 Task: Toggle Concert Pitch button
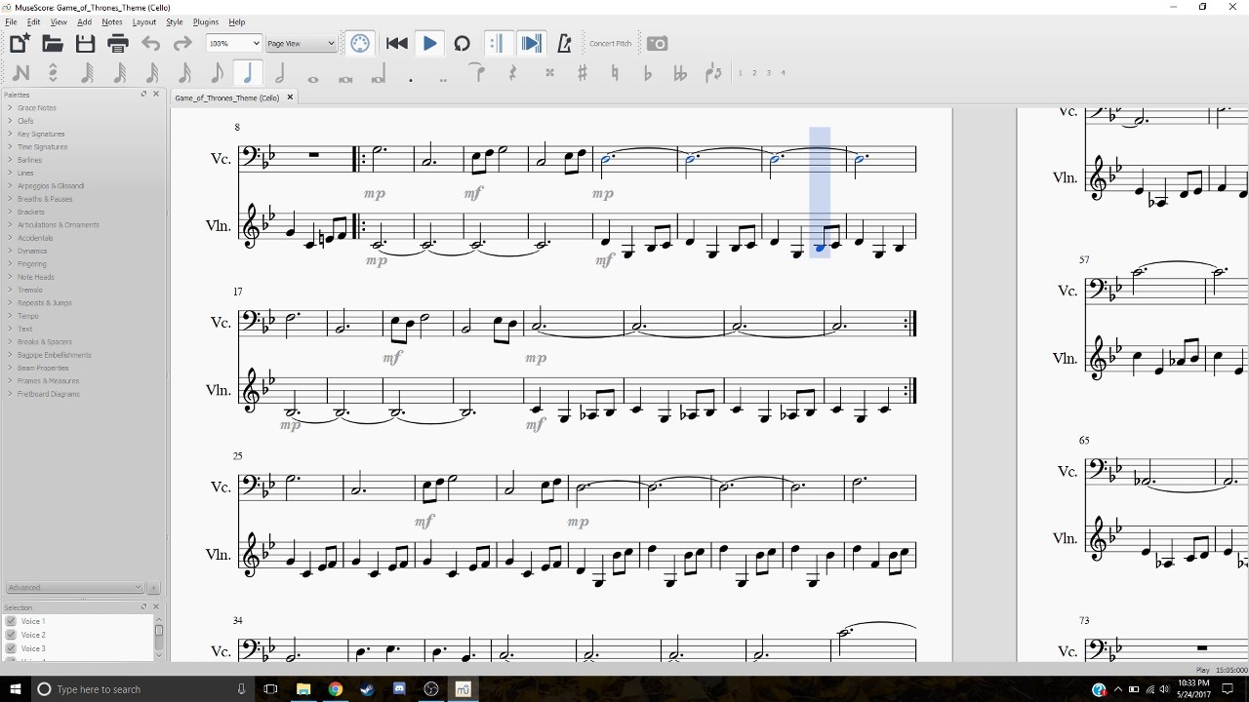pos(610,43)
